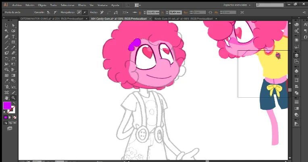Open the Symbols panel (club icon)
308x162 pixels.
297,71
